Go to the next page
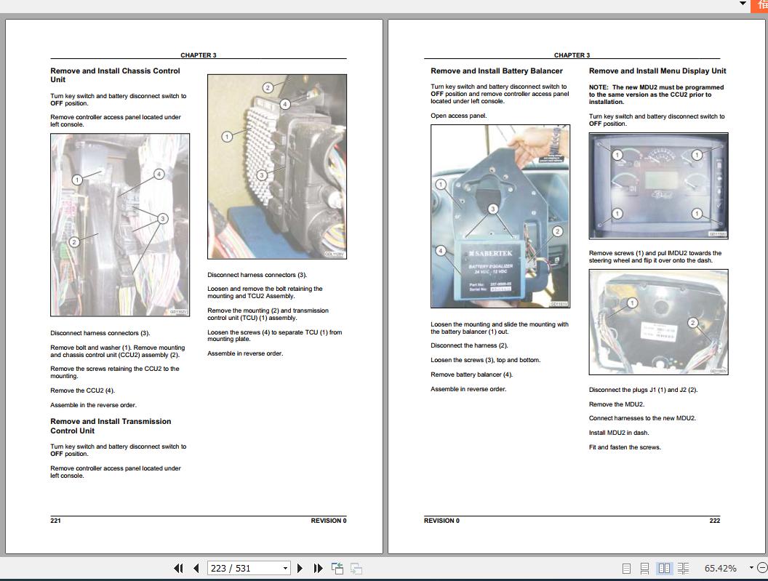This screenshot has width=768, height=581. (x=300, y=568)
